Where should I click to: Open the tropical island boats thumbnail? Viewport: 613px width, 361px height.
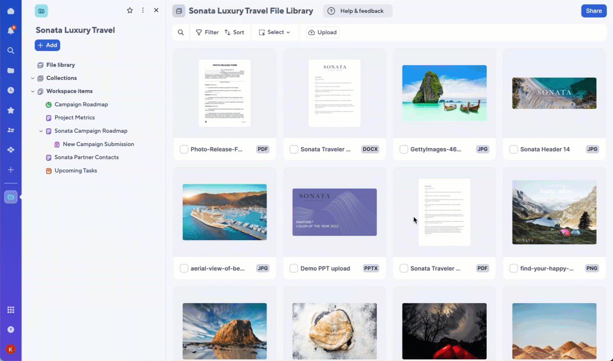[444, 93]
